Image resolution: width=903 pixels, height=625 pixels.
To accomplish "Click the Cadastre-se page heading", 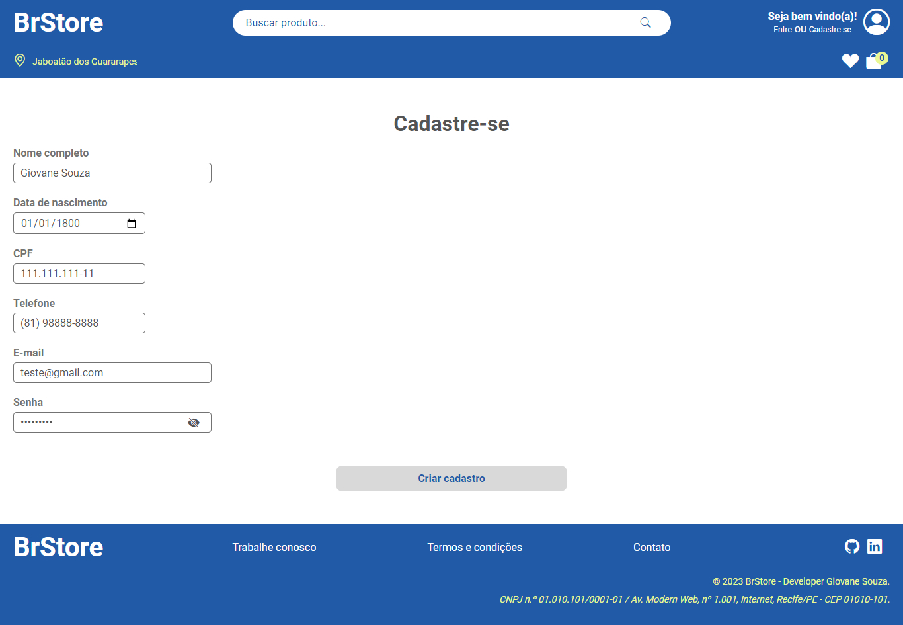I will coord(451,124).
